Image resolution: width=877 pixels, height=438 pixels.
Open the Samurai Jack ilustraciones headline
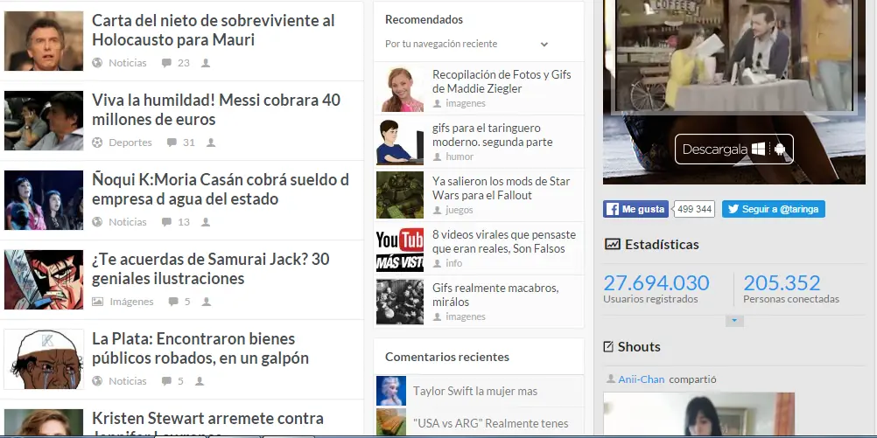[x=210, y=268]
